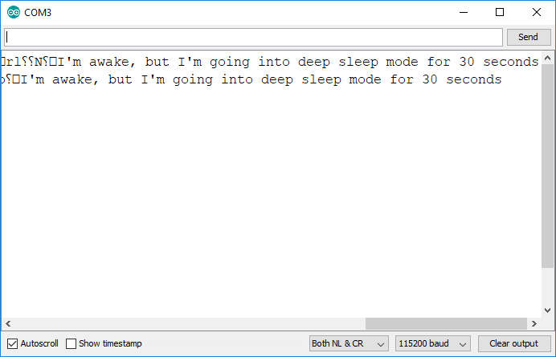The width and height of the screenshot is (556, 357).
Task: Click the left arrow of horizontal scrollbar
Action: point(6,323)
